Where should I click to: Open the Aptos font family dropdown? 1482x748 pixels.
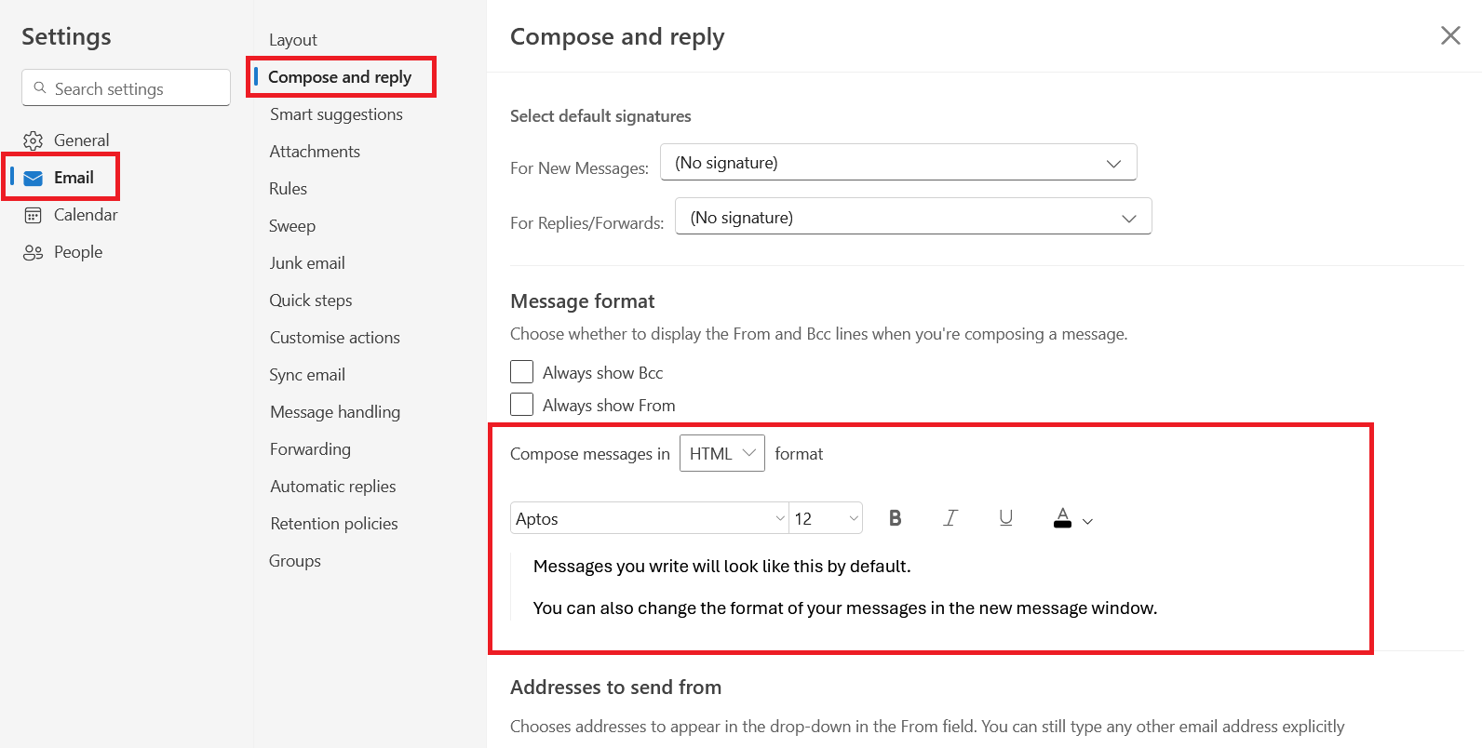tap(650, 518)
